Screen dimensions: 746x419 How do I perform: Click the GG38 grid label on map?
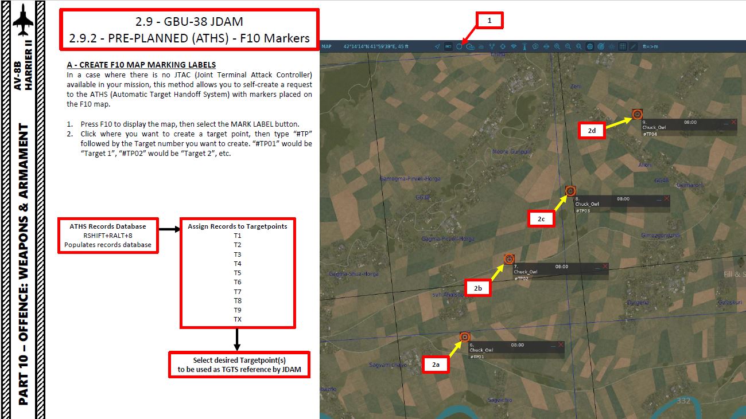tap(422, 197)
